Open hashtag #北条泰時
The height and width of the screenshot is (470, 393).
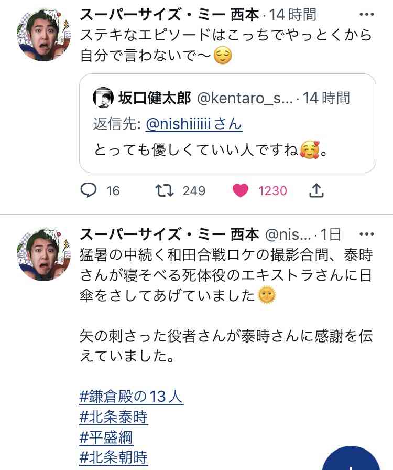click(x=113, y=417)
